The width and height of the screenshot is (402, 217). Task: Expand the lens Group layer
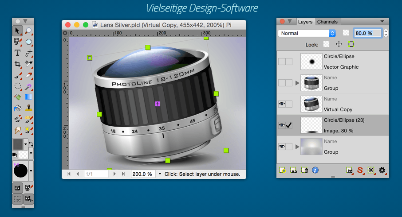click(297, 83)
